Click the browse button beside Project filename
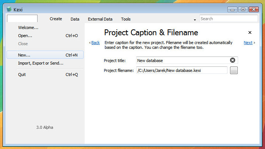 click(234, 70)
